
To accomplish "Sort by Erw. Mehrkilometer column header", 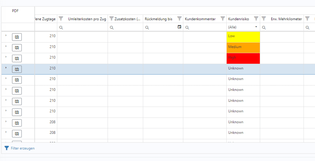I will pos(286,19).
